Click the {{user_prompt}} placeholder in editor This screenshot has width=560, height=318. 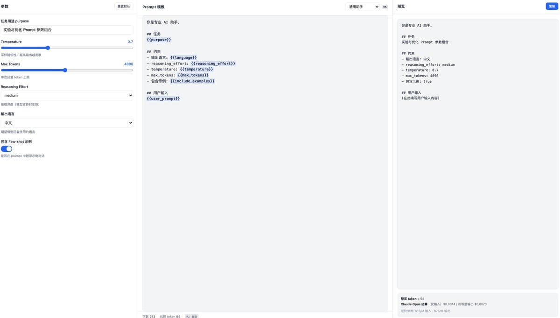pyautogui.click(x=163, y=99)
